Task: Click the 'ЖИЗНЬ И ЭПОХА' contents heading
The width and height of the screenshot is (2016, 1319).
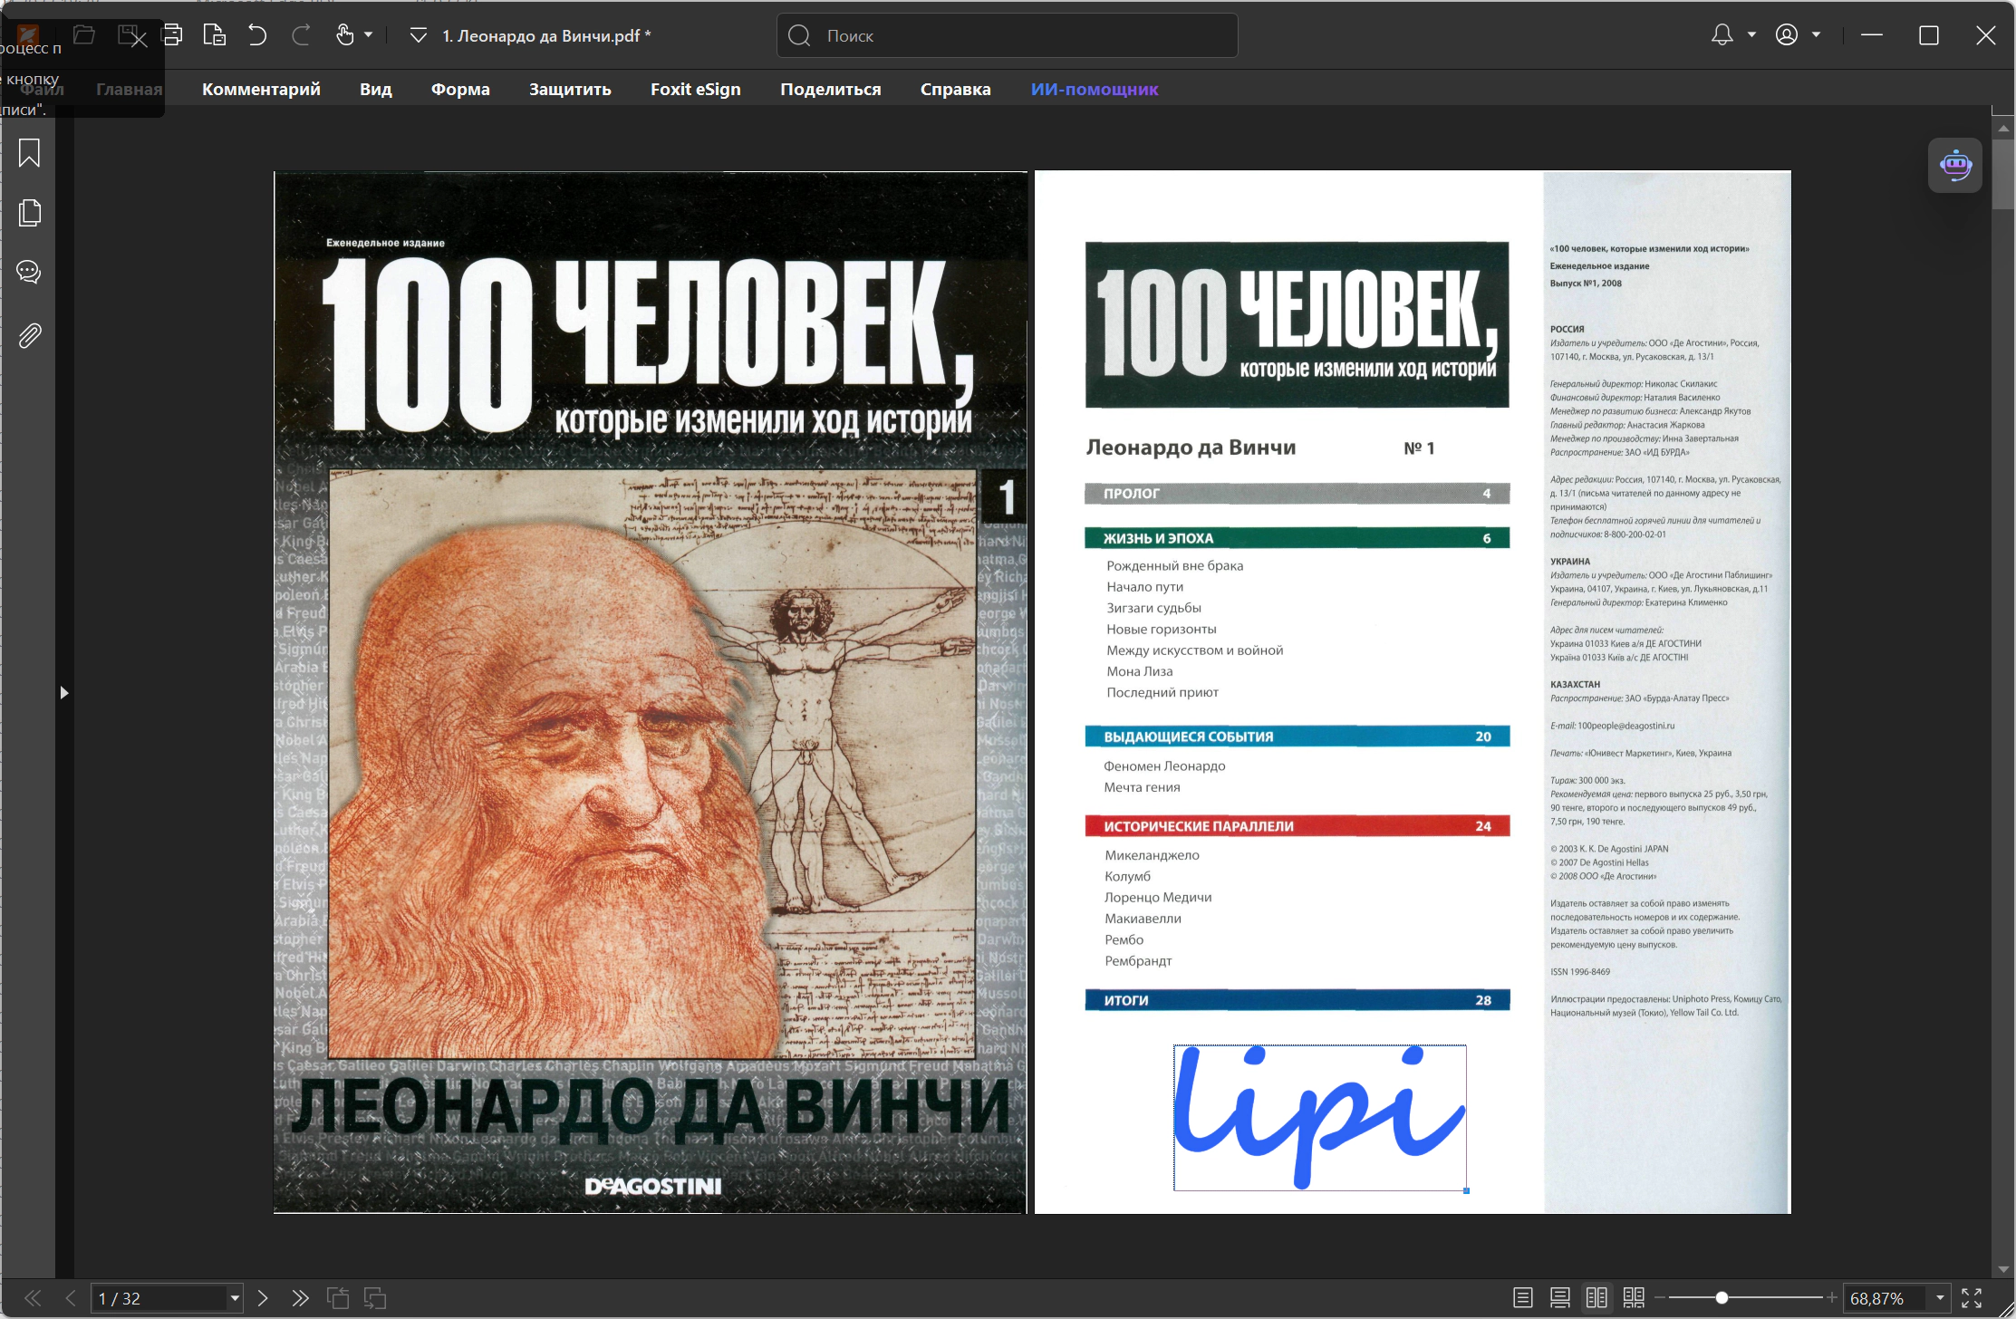Action: 1158,538
